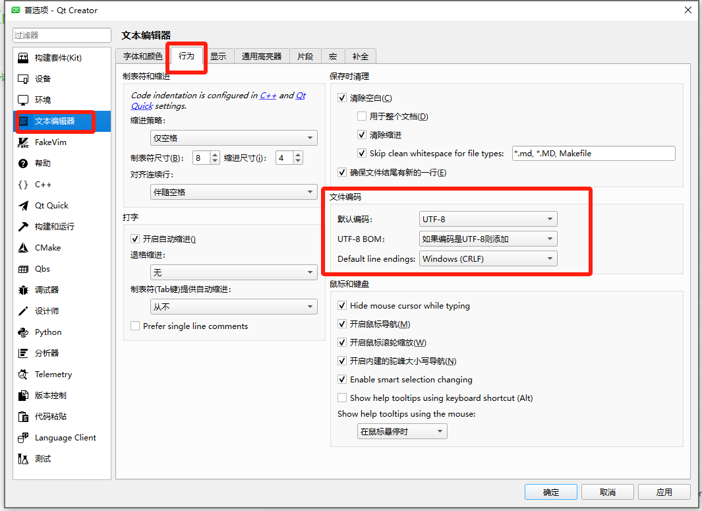Viewport: 702px width, 511px height.
Task: Open 缩进策略 dropdown showing 仅空格
Action: coord(234,138)
